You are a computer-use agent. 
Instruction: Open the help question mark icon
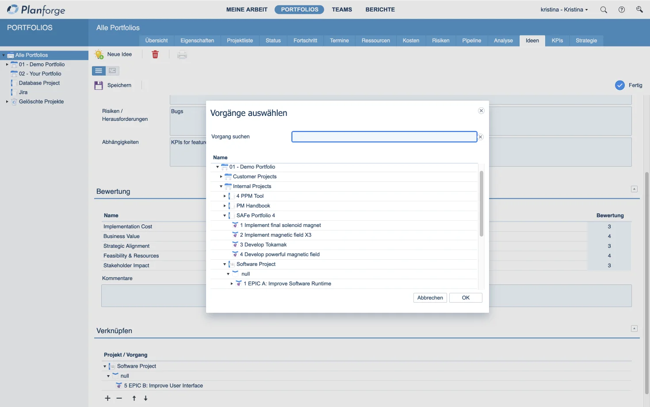(622, 10)
